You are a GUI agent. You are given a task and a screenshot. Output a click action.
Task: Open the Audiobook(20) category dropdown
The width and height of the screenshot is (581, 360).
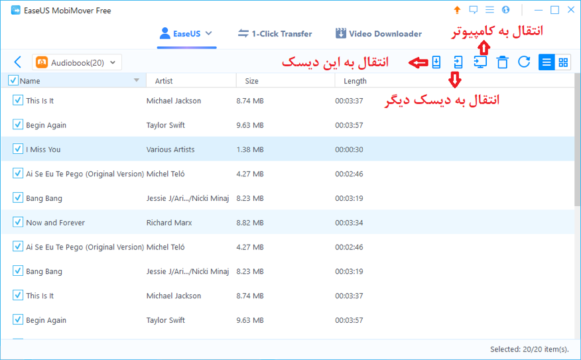pyautogui.click(x=77, y=62)
